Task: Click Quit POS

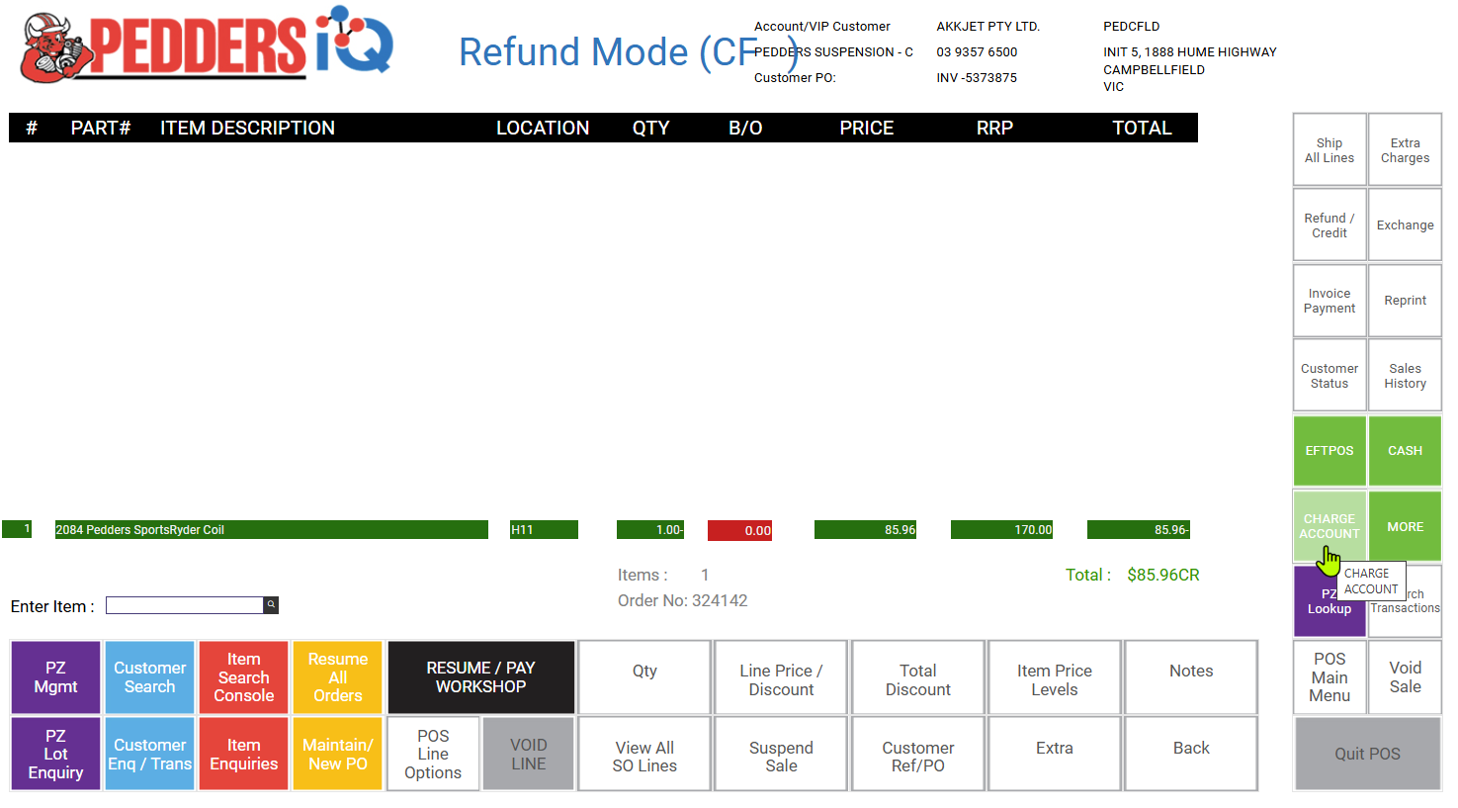Action: [x=1367, y=754]
